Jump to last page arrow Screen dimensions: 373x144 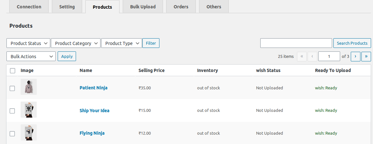[366, 56]
